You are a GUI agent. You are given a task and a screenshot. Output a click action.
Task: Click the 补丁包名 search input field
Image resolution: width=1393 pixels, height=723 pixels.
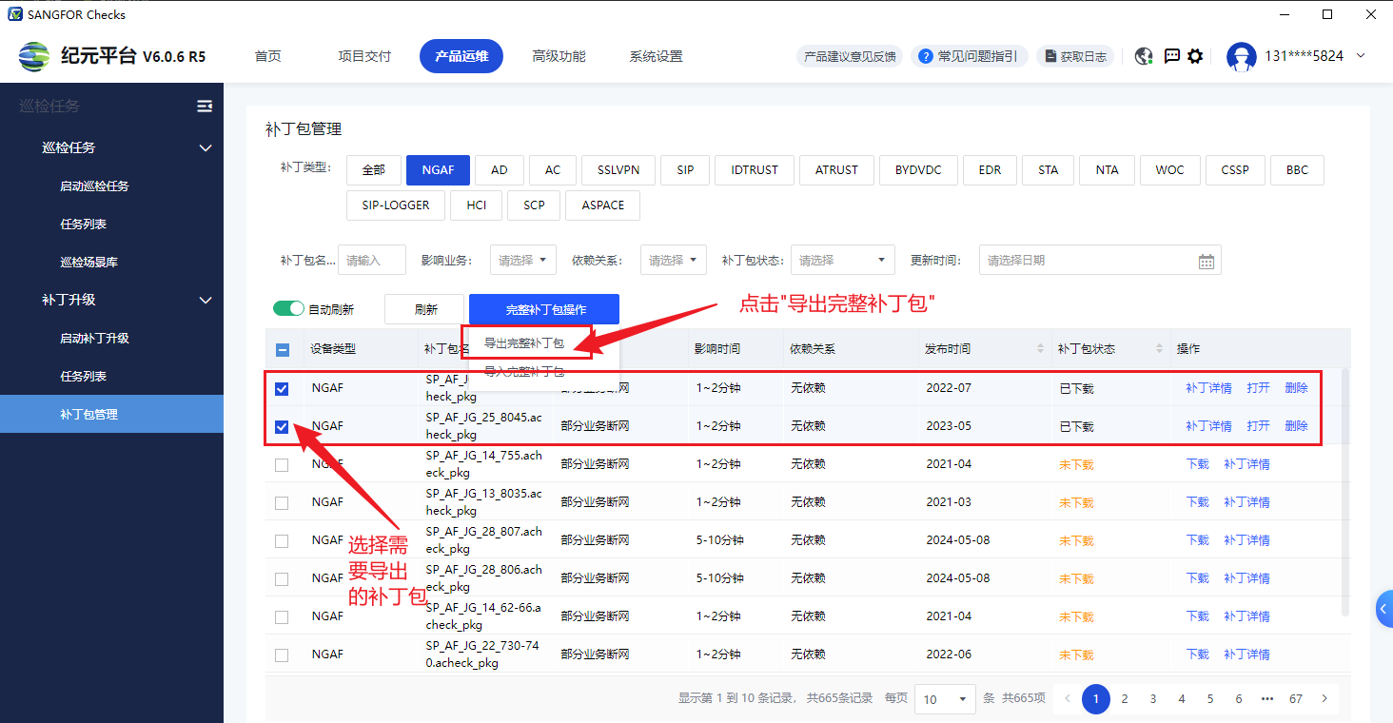(x=372, y=261)
